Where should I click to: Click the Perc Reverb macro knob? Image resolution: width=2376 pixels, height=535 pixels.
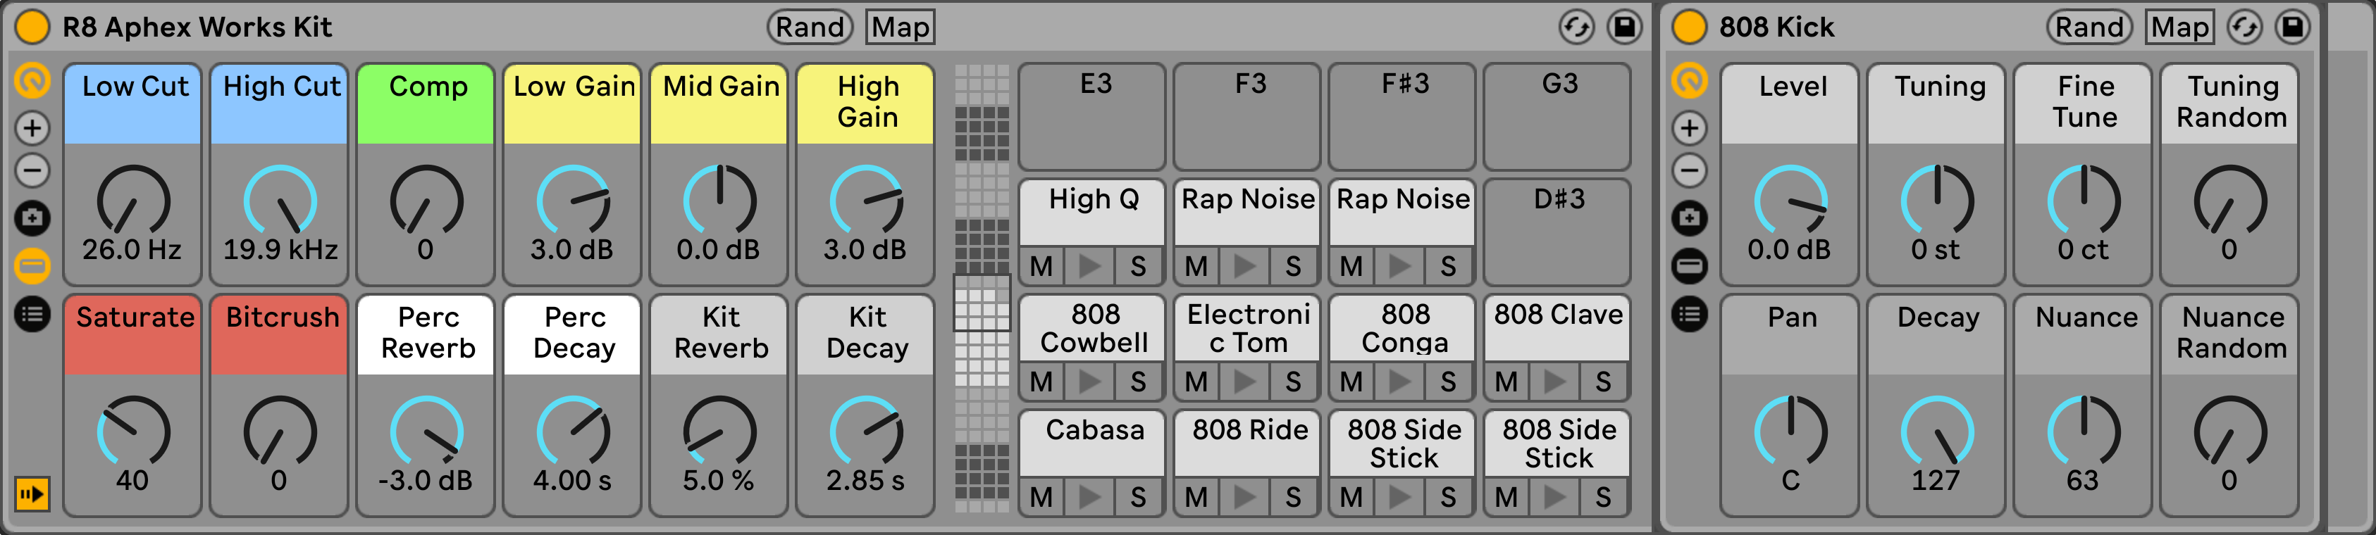[426, 432]
